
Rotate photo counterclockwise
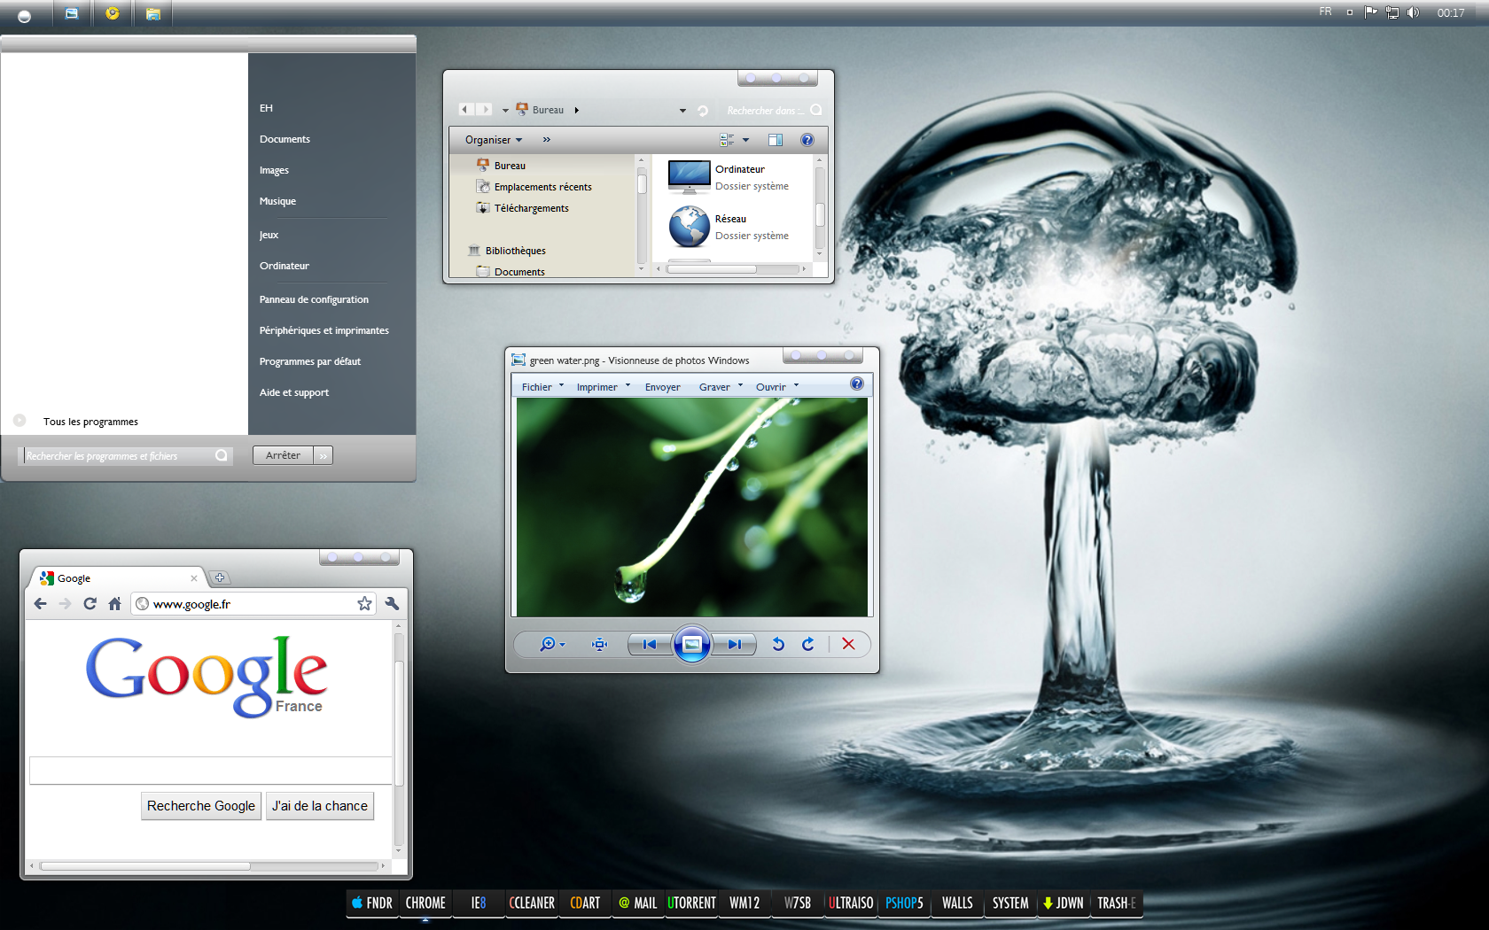(778, 644)
